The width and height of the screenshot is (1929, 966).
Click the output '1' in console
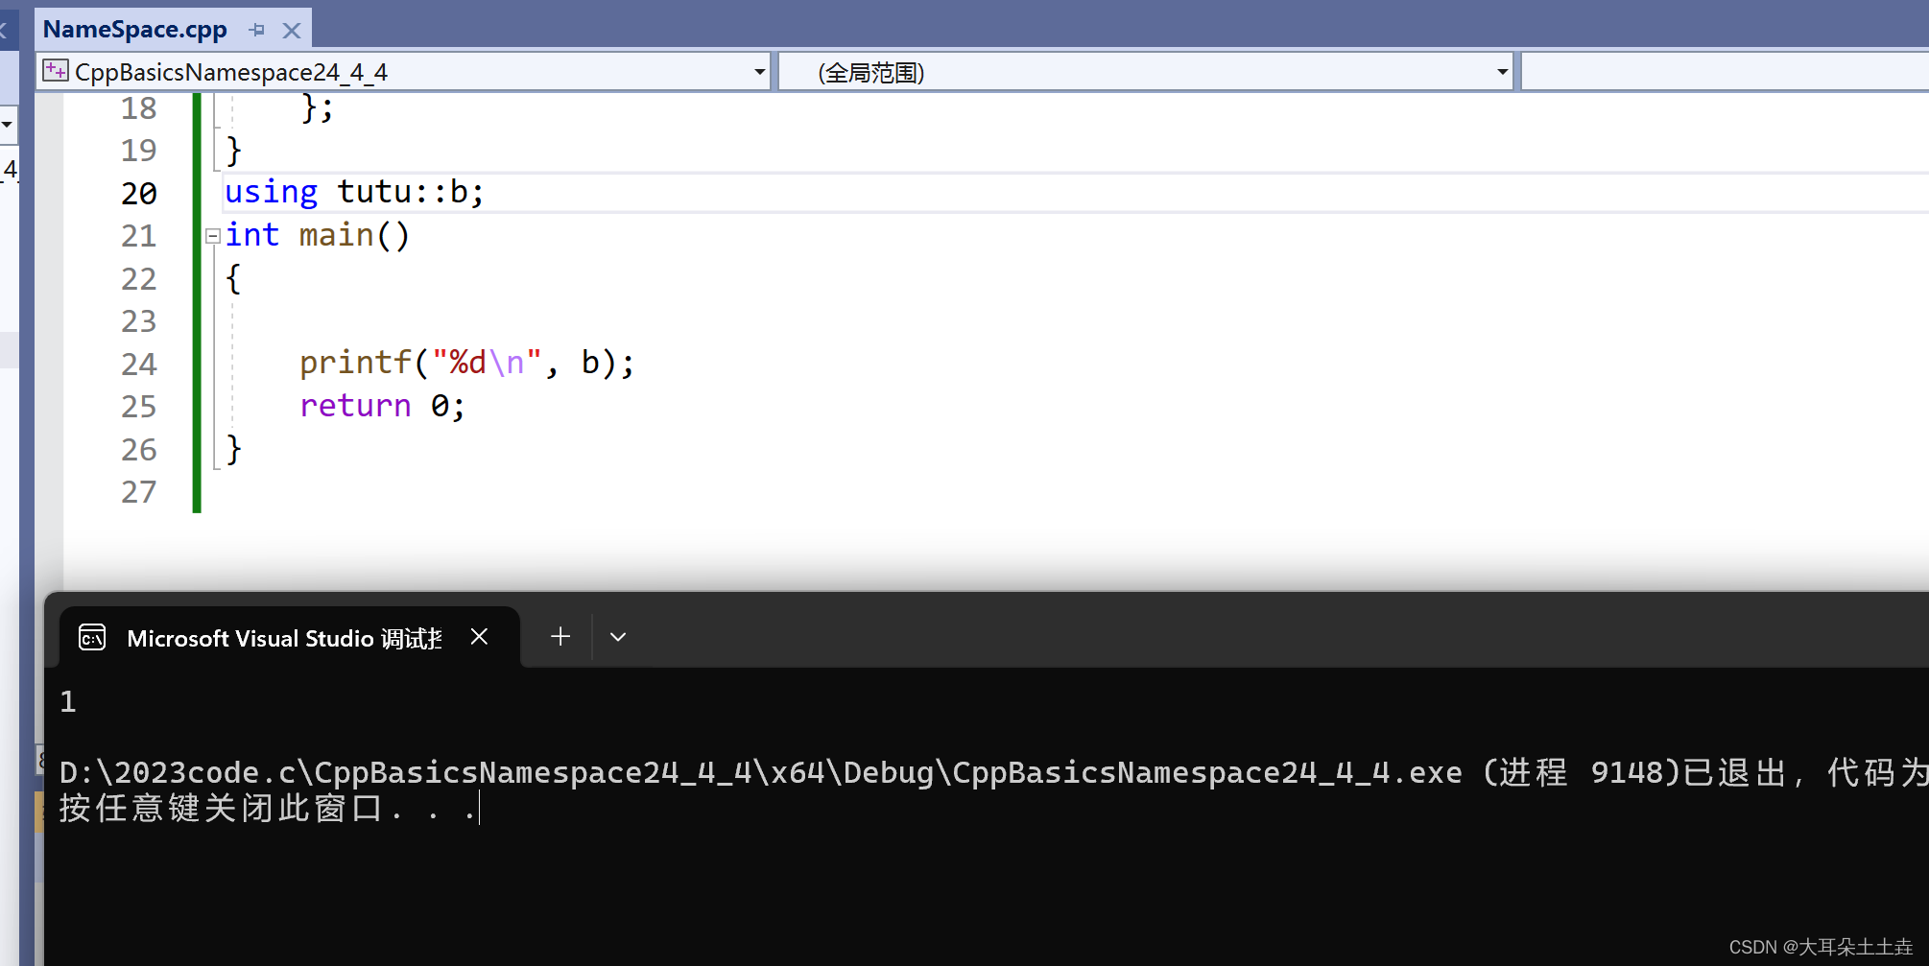(68, 701)
